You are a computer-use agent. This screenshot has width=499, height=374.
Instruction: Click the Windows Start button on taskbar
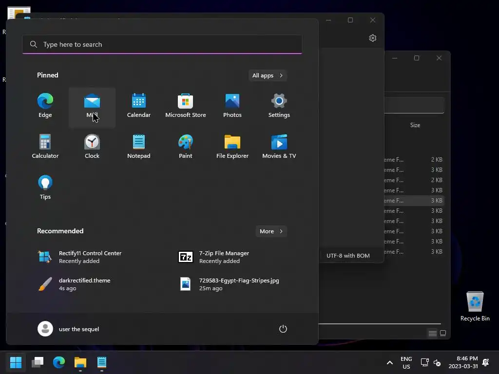tap(16, 362)
